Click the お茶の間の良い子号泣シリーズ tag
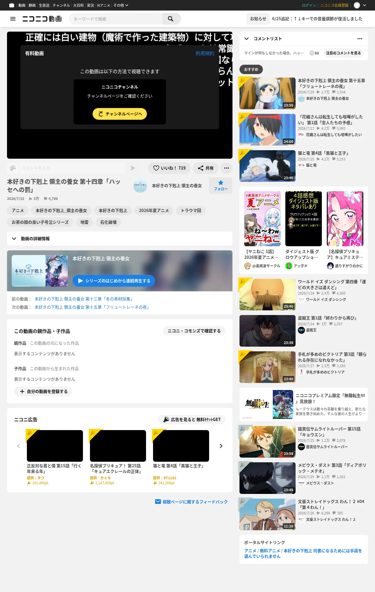The height and width of the screenshot is (592, 375). tap(40, 222)
